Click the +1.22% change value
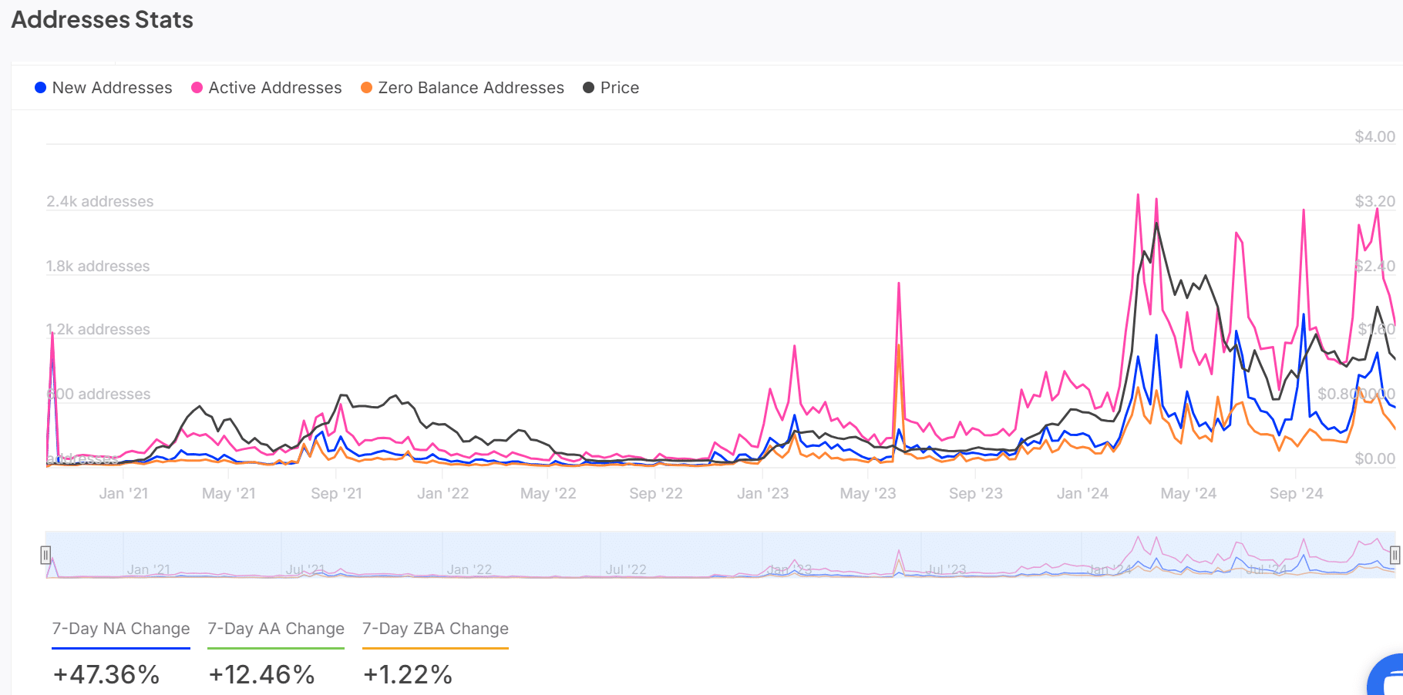1403x695 pixels. 408,675
